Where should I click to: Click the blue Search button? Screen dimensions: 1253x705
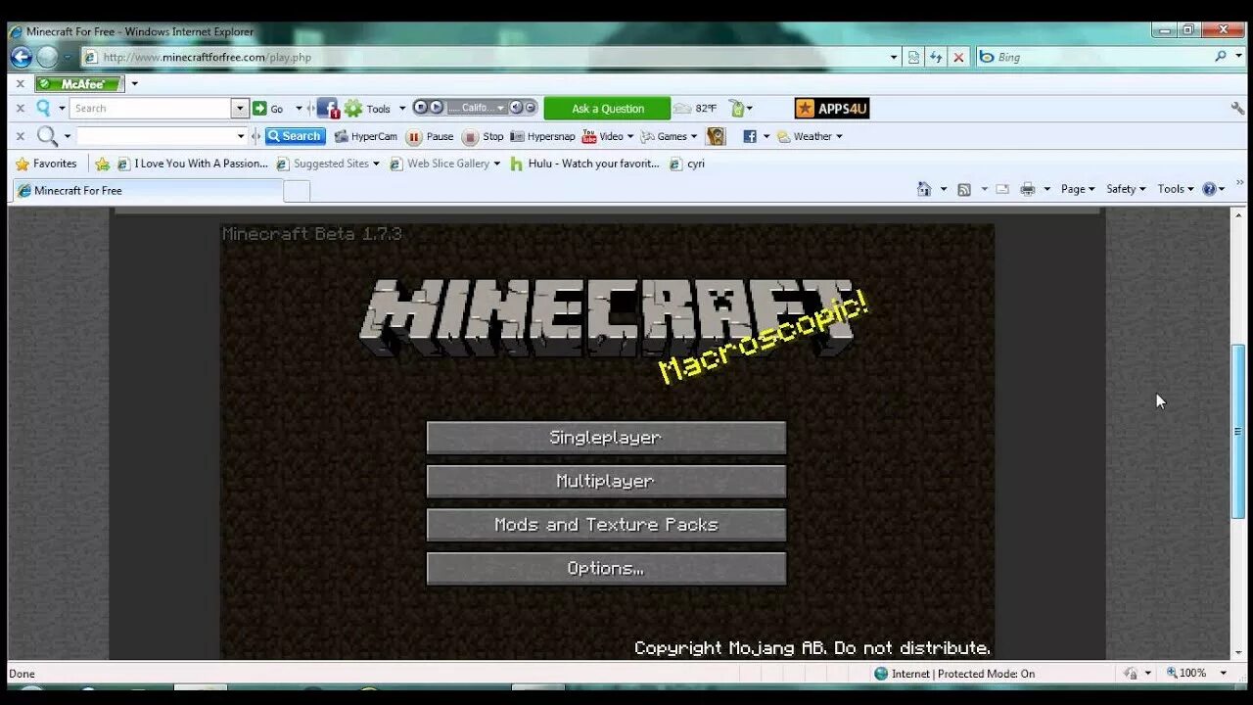point(296,136)
